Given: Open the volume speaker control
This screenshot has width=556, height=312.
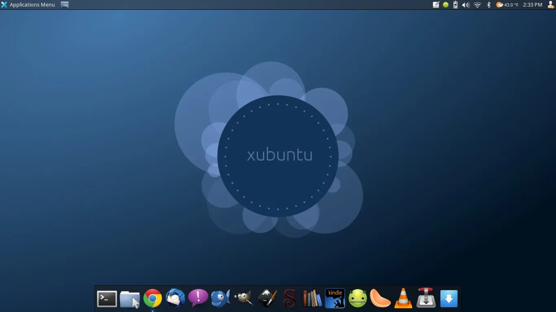Looking at the screenshot, I should coord(466,5).
